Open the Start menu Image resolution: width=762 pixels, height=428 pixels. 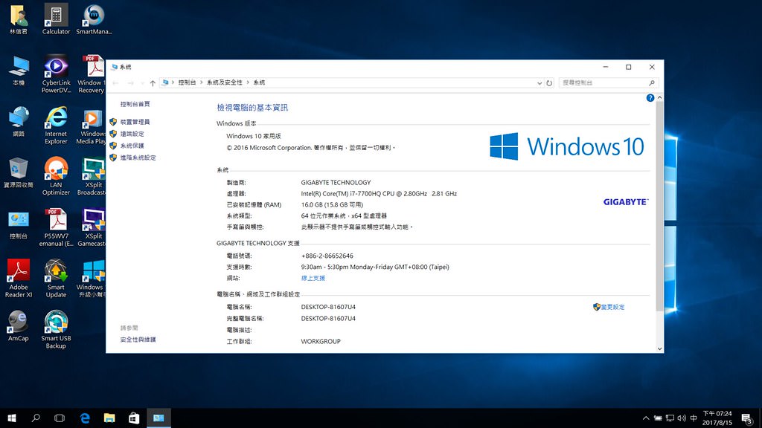tap(12, 418)
